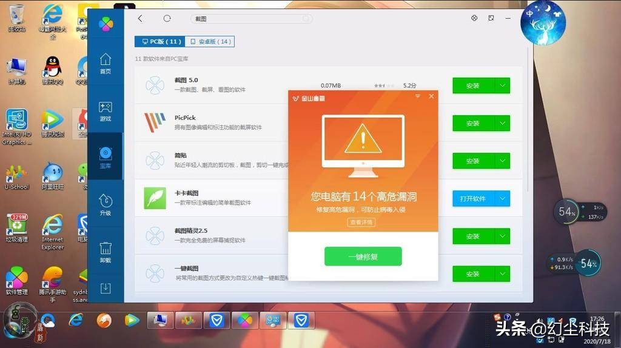Image resolution: width=621 pixels, height=348 pixels.
Task: Install 简贴 with the 安装 button
Action: pyautogui.click(x=474, y=161)
